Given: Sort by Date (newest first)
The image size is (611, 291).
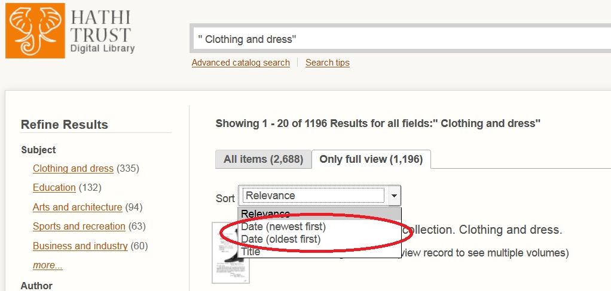Looking at the screenshot, I should click(283, 227).
